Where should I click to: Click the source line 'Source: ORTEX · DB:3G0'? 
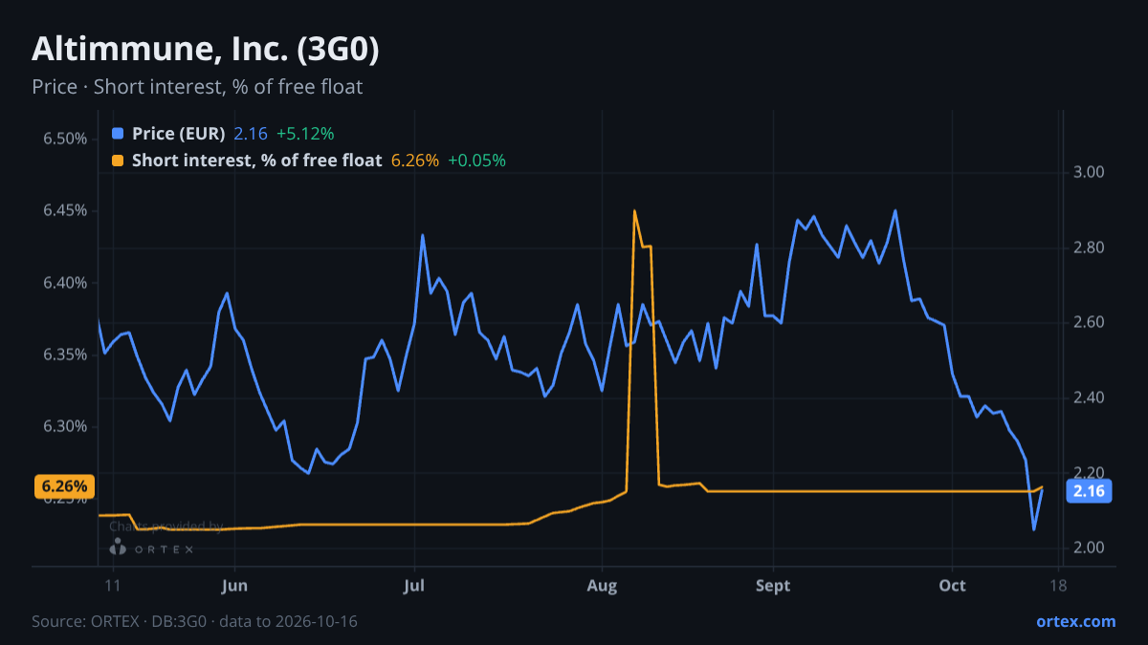[x=120, y=621]
